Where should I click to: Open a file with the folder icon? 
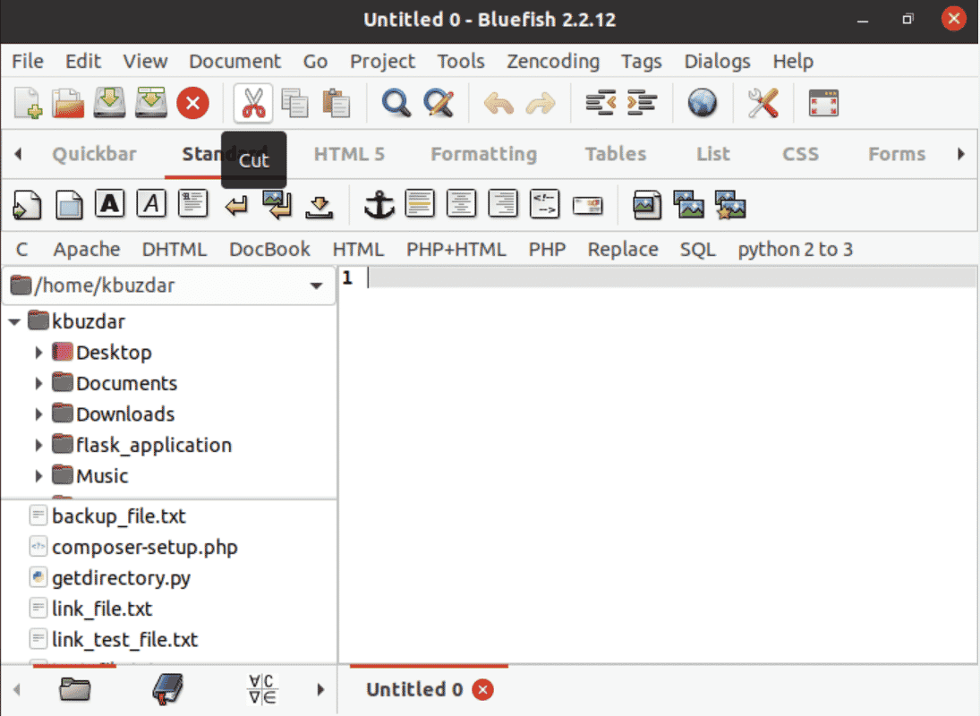[68, 103]
